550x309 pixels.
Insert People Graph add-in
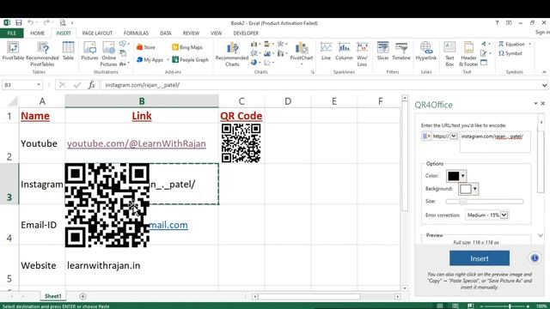point(191,60)
